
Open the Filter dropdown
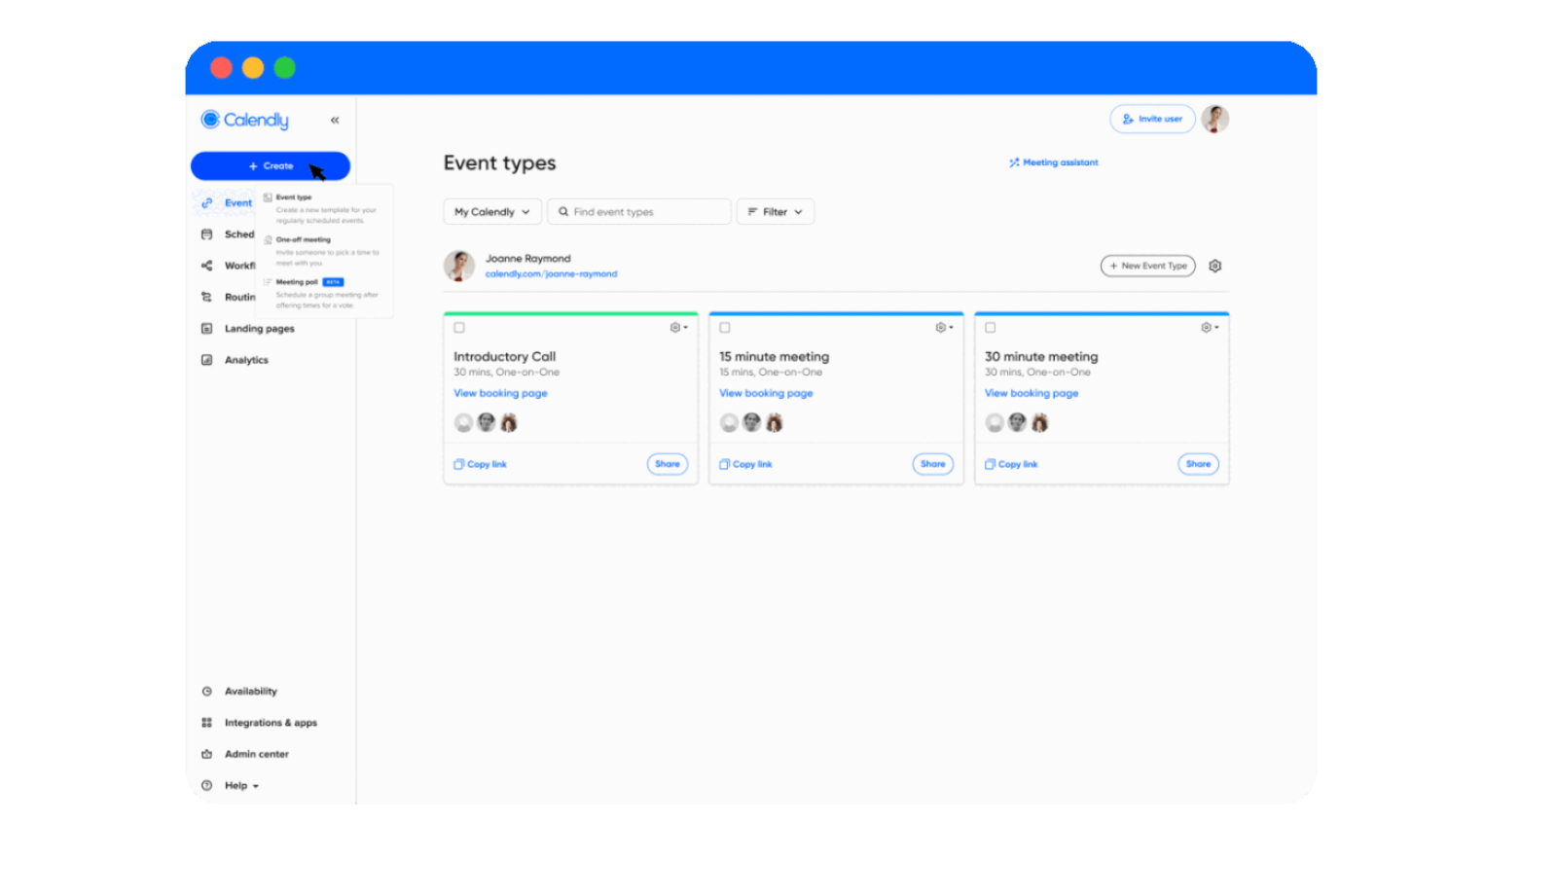coord(776,212)
